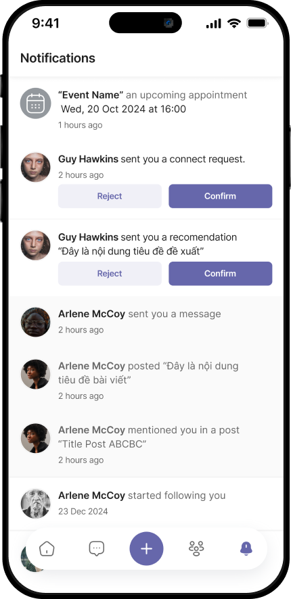This screenshot has width=291, height=599.
Task: Open the "Event Name" appointment notification
Action: point(146,110)
